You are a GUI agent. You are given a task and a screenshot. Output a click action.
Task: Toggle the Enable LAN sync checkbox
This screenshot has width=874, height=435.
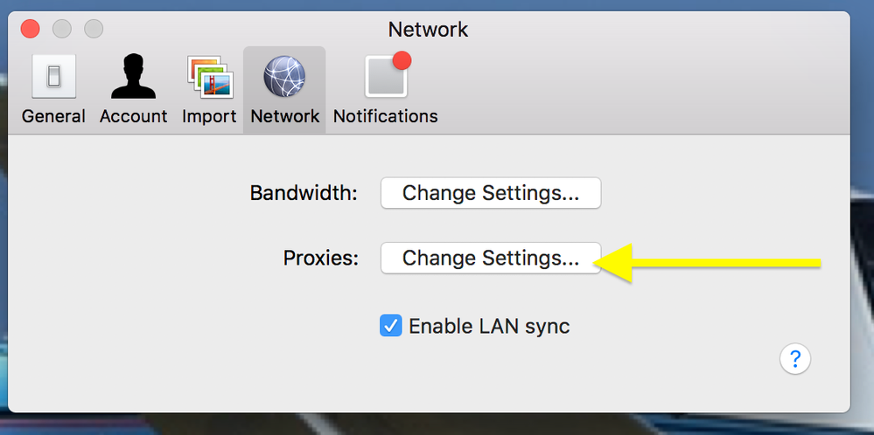390,327
